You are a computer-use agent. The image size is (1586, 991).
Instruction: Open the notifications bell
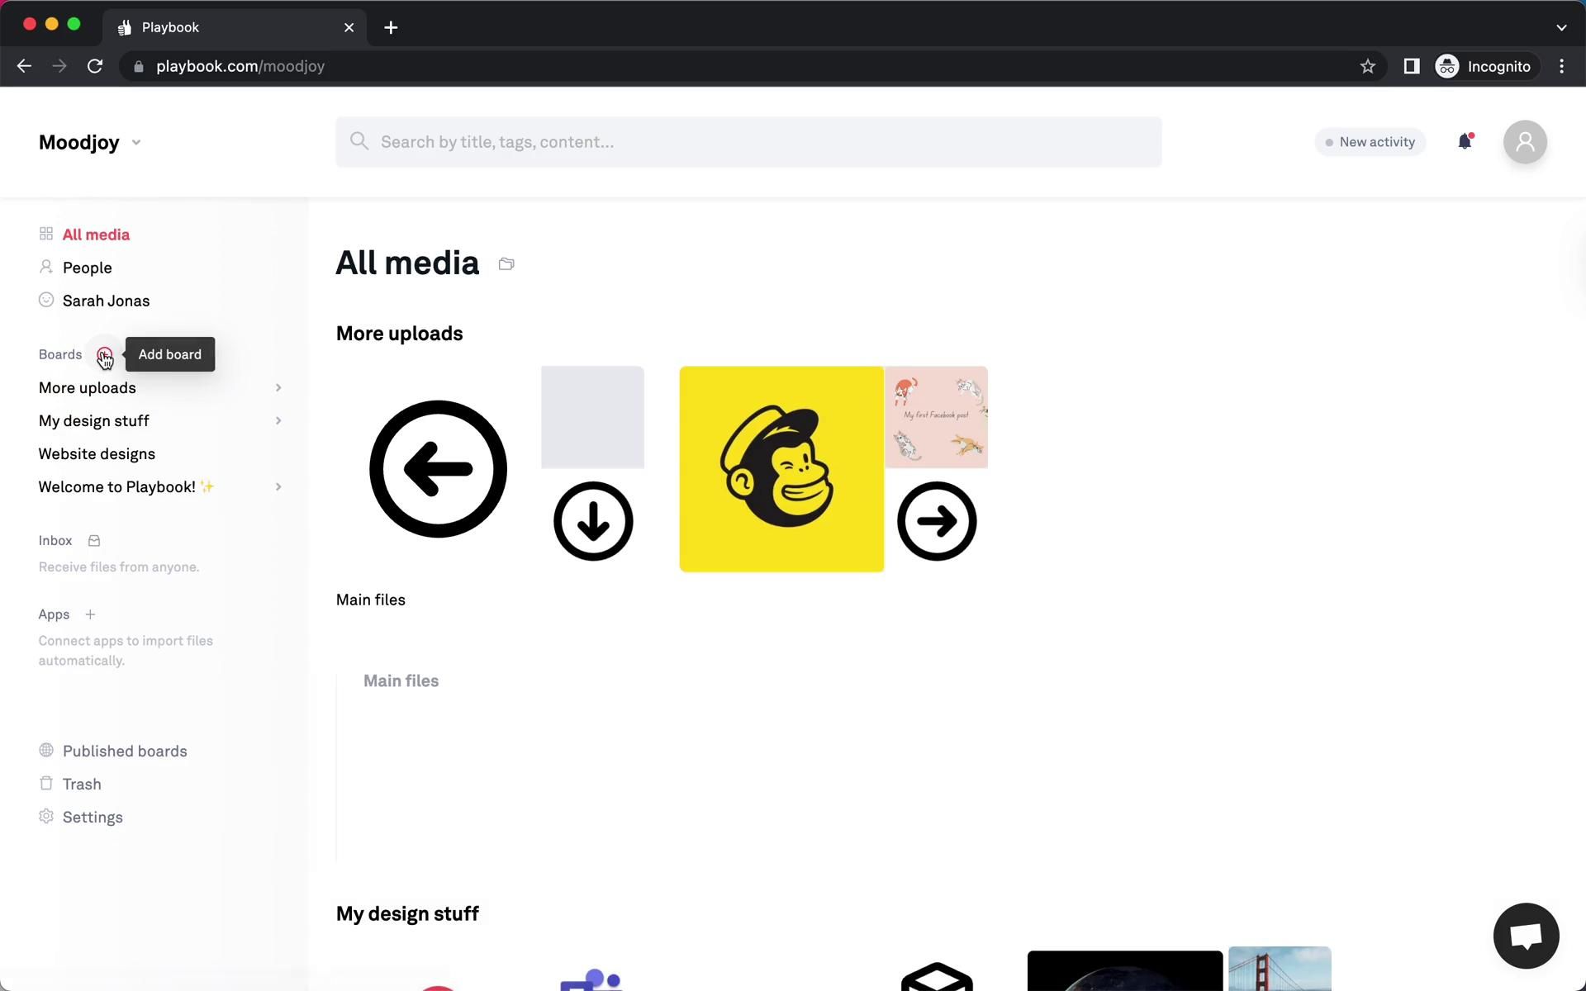1465,141
